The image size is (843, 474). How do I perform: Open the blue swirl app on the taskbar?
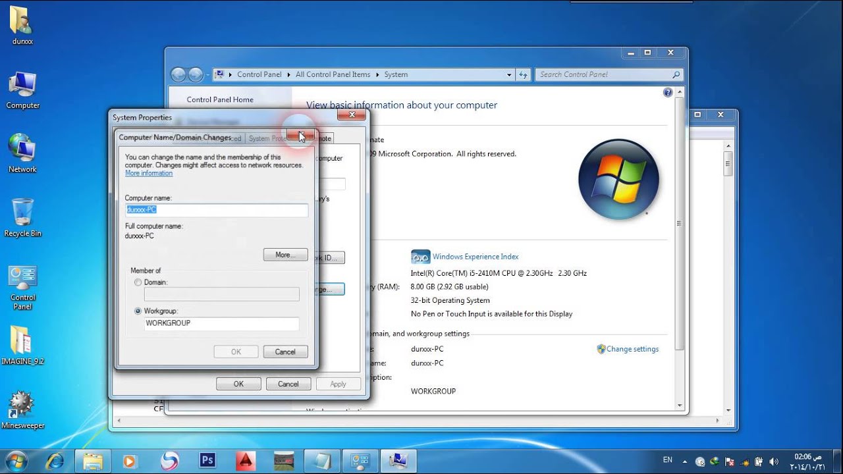tap(170, 460)
